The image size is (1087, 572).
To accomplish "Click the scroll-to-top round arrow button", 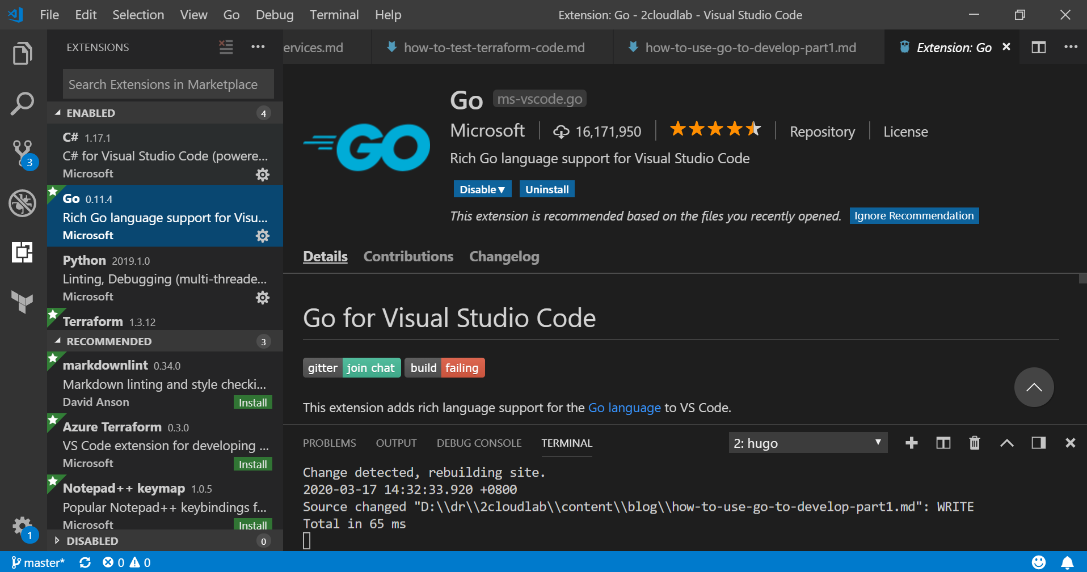I will [1034, 387].
